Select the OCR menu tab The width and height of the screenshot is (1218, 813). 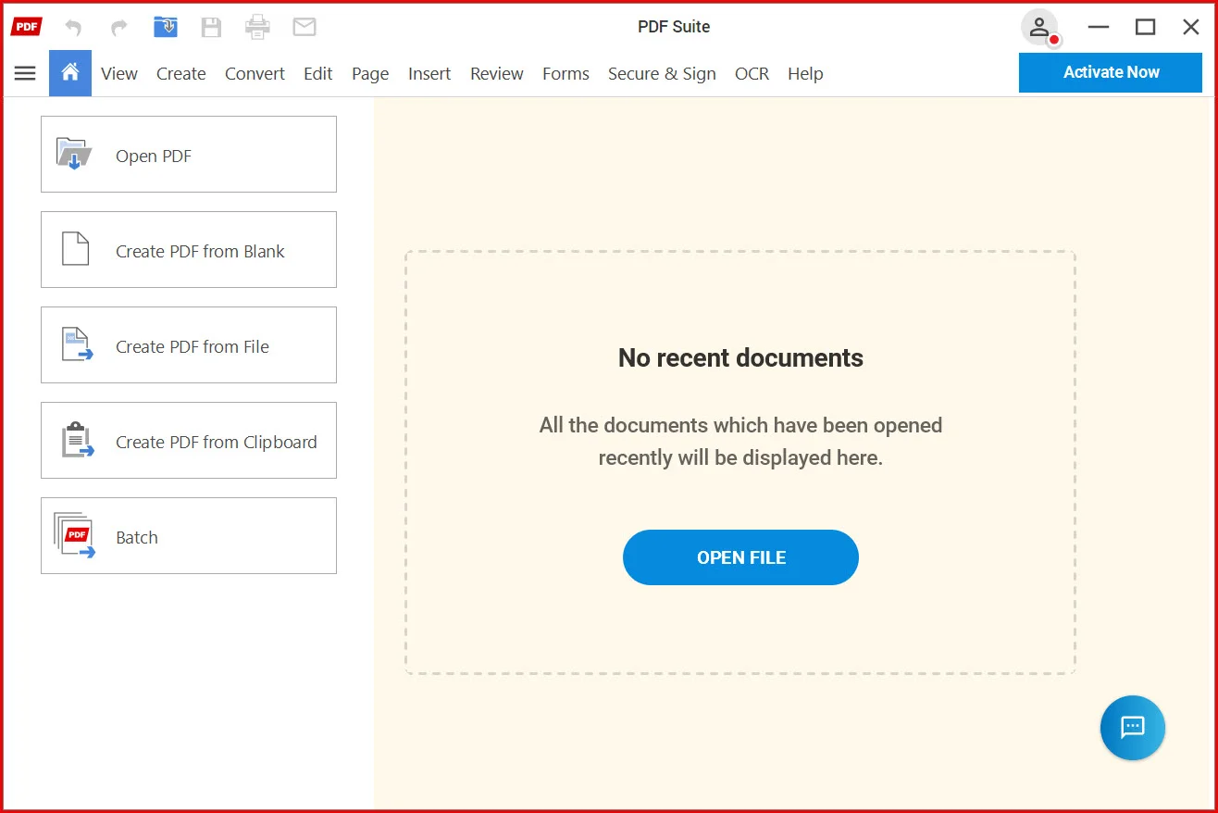point(752,74)
